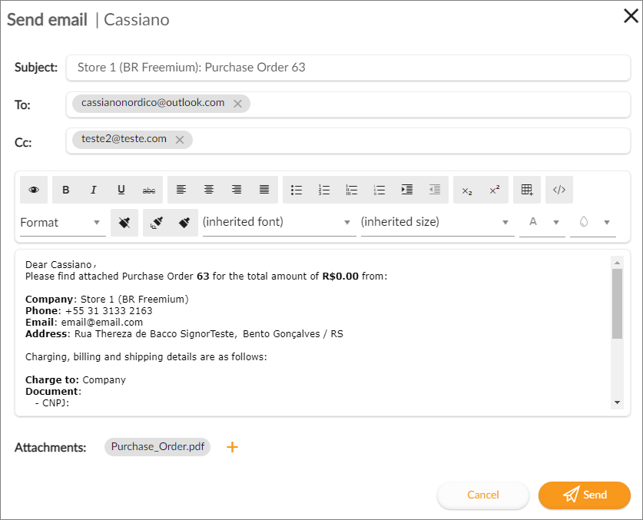Insert a table
Image resolution: width=643 pixels, height=520 pixels.
tap(527, 190)
